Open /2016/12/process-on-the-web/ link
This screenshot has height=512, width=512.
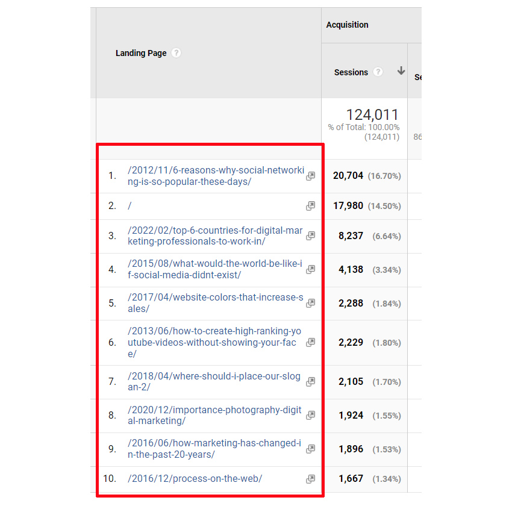(195, 479)
